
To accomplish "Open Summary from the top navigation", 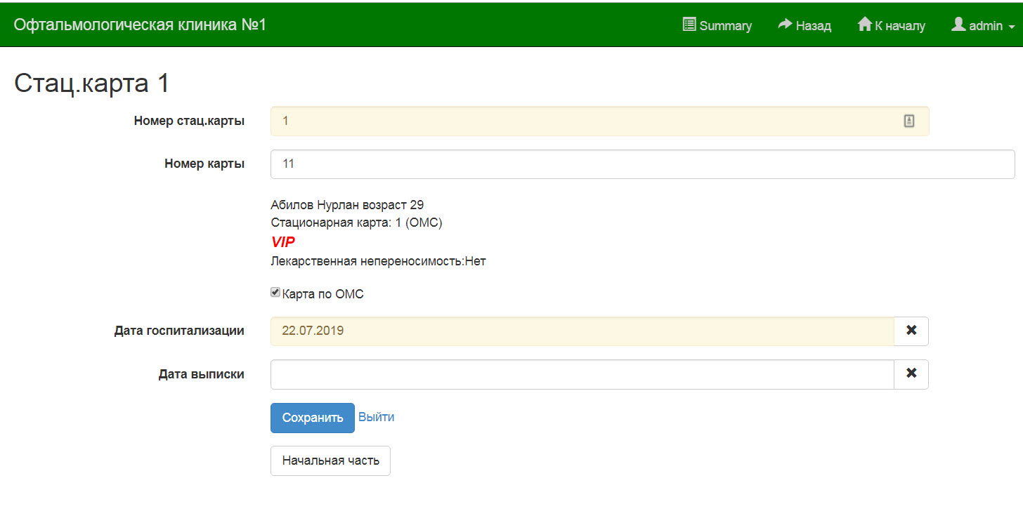I will coord(717,25).
